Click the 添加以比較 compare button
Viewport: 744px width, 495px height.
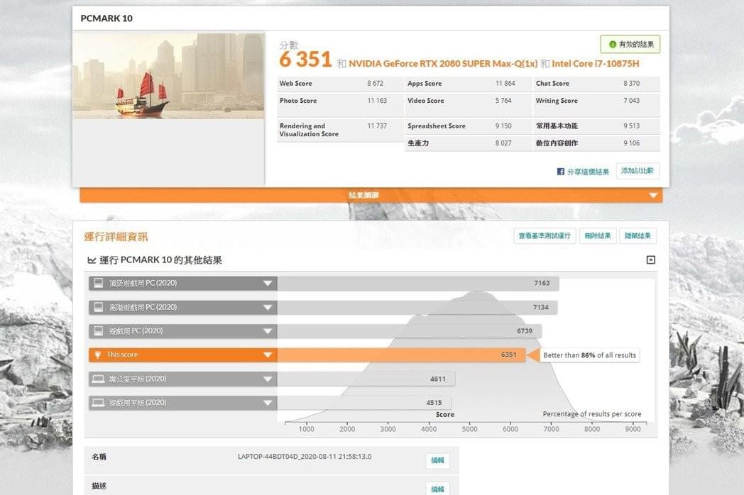(638, 171)
